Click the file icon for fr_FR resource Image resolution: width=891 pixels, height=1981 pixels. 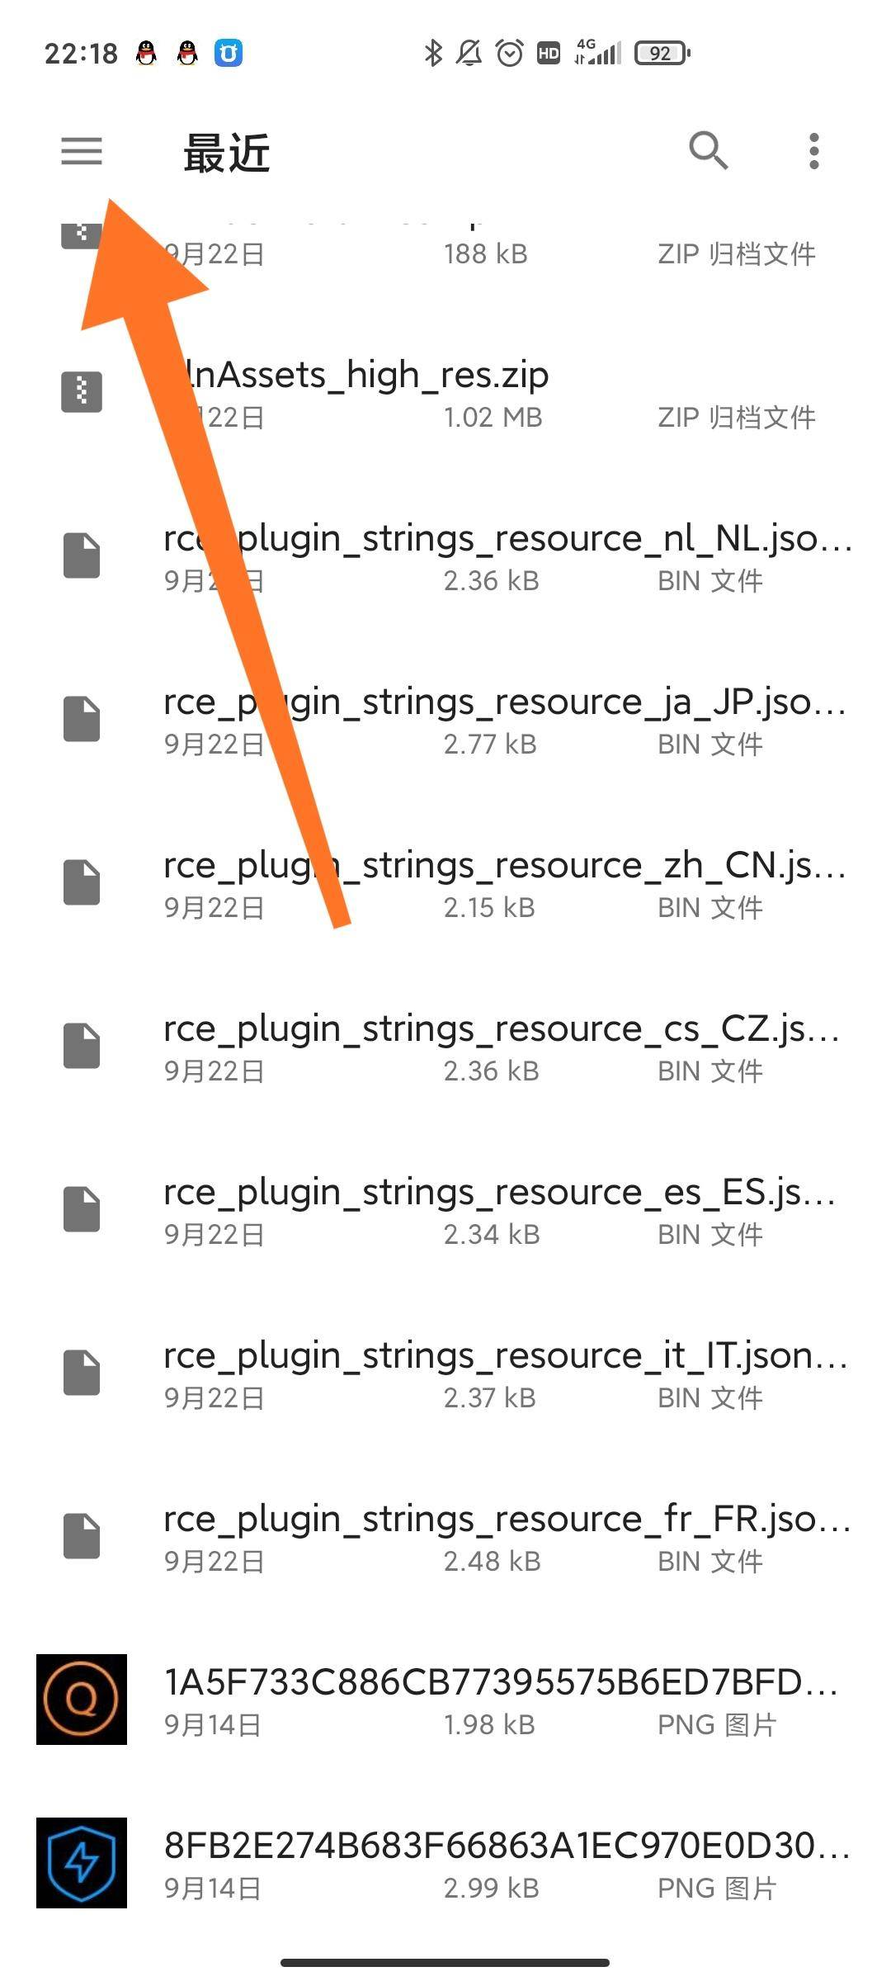[82, 1535]
